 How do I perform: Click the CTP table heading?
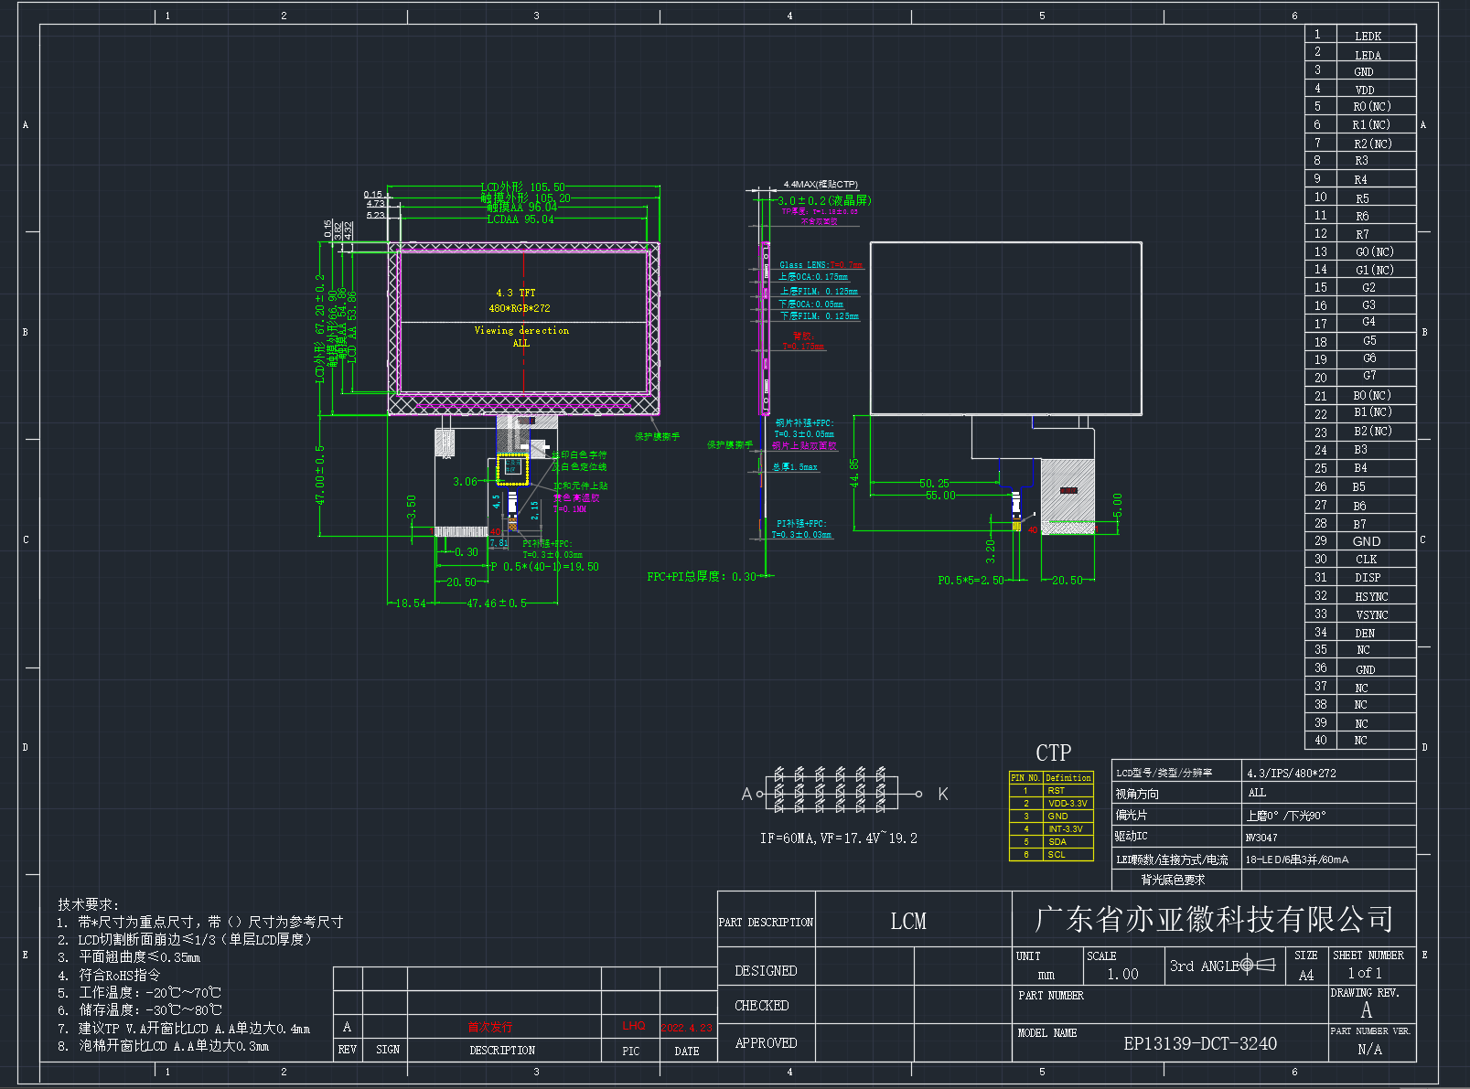click(1053, 753)
